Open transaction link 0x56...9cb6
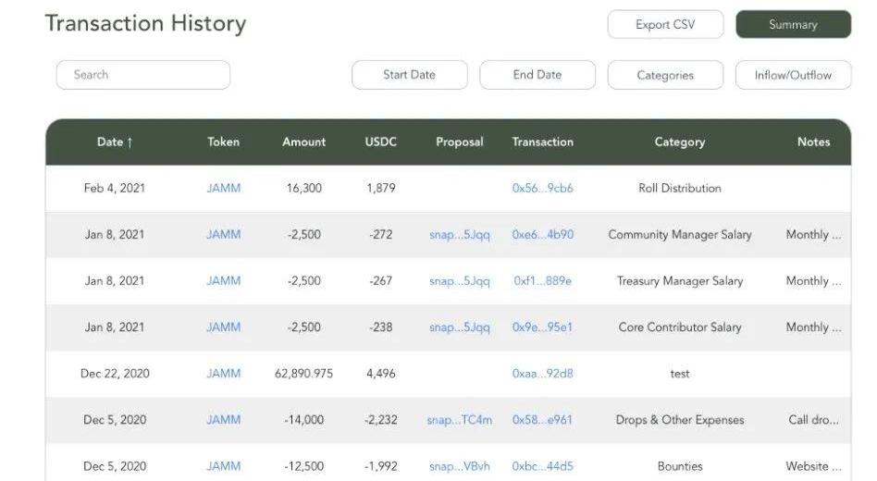This screenshot has height=481, width=877. 542,189
